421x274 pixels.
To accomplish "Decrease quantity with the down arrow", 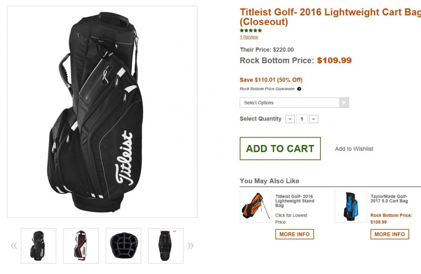I will click(290, 119).
